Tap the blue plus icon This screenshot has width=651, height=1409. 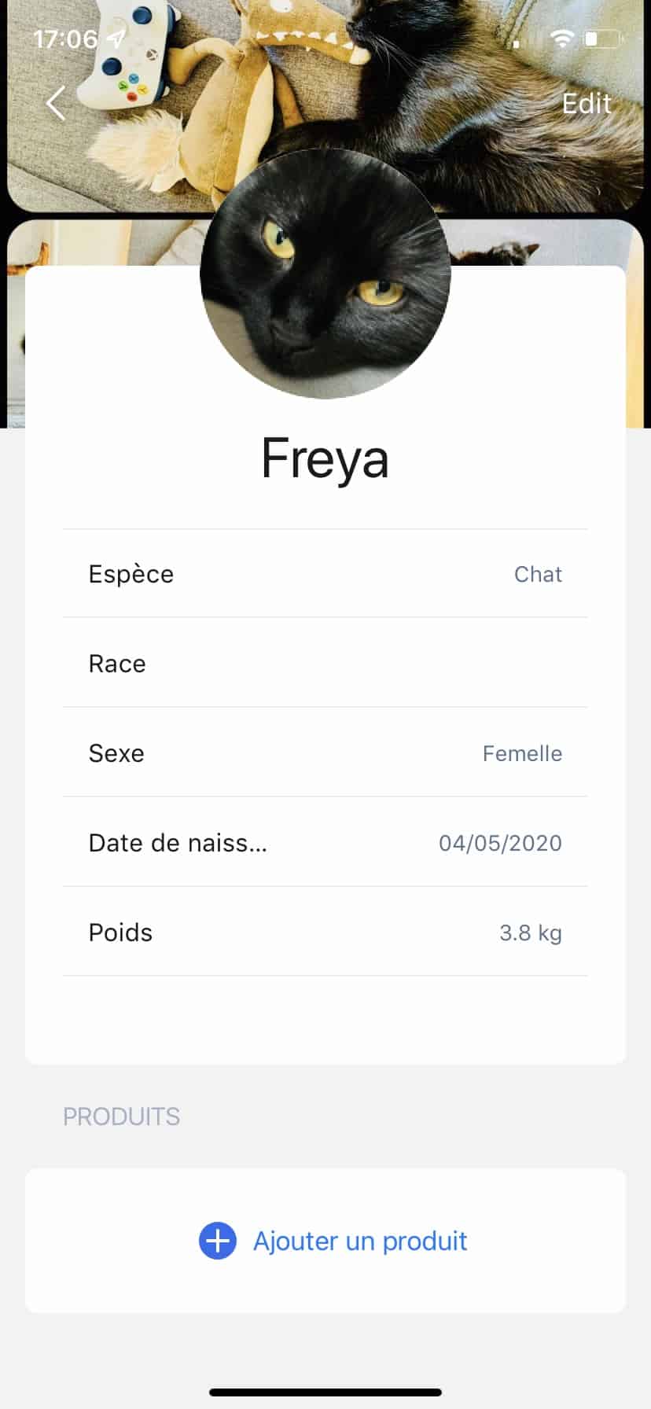click(x=218, y=1241)
